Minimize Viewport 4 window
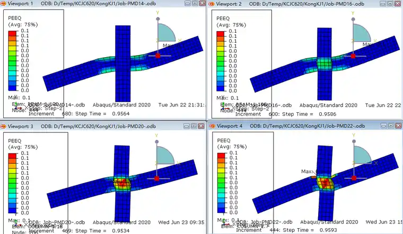Image resolution: width=403 pixels, height=234 pixels. pos(383,126)
